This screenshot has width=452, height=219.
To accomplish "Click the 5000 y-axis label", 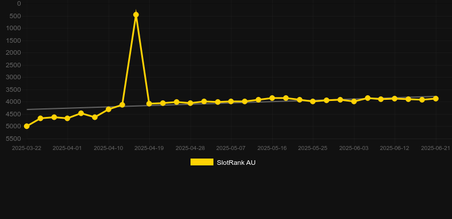I will pyautogui.click(x=14, y=127).
